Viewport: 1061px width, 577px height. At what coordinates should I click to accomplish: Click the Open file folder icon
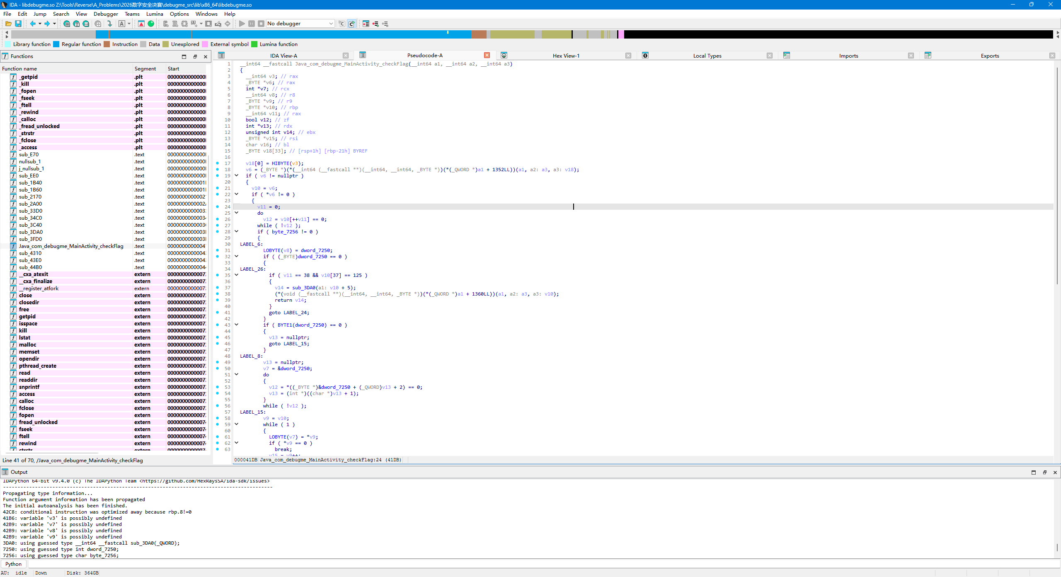[8, 24]
